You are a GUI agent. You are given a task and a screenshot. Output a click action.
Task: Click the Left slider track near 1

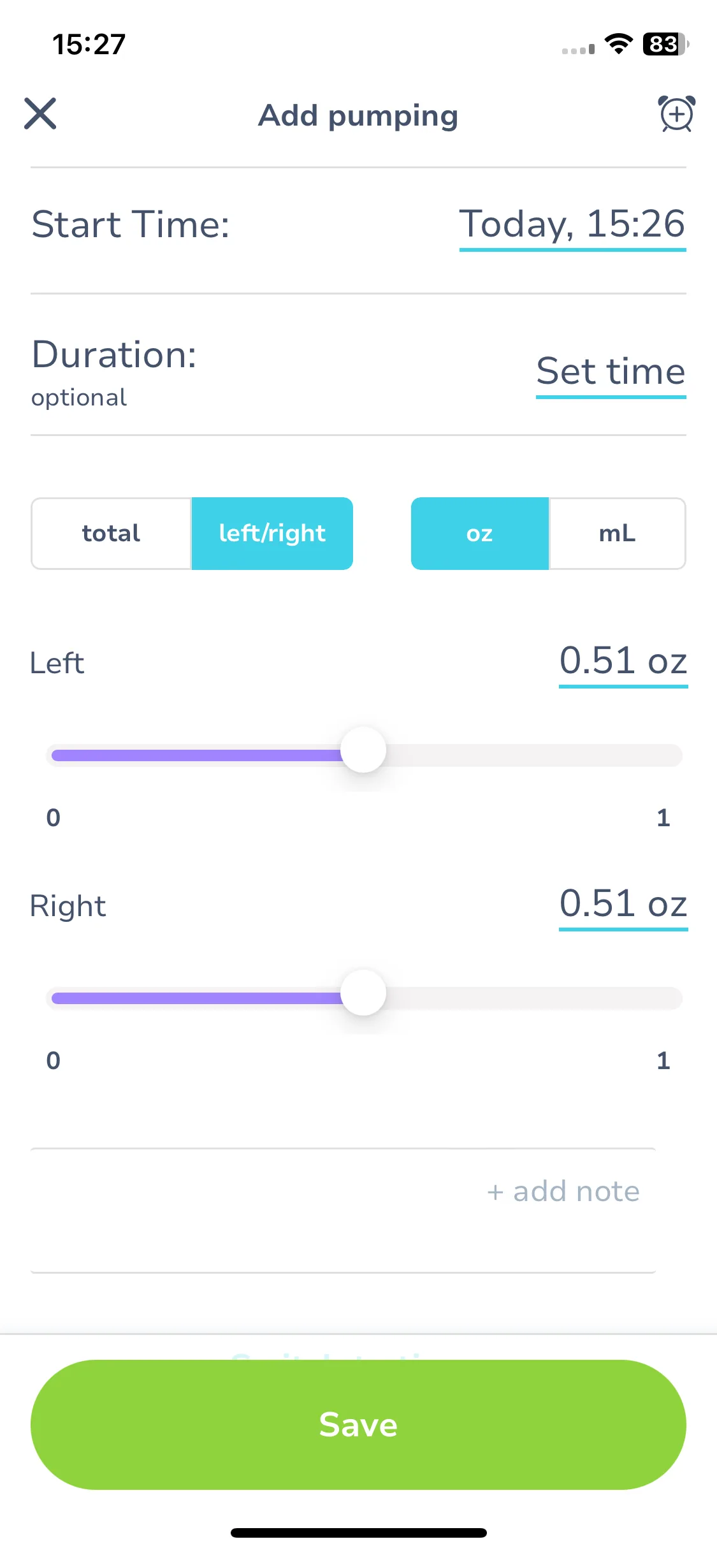click(663, 755)
